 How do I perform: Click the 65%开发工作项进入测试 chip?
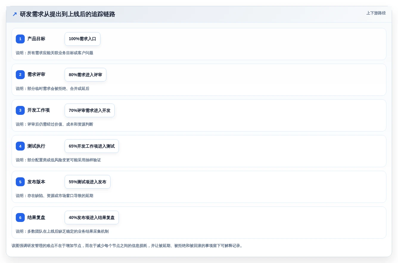point(92,146)
